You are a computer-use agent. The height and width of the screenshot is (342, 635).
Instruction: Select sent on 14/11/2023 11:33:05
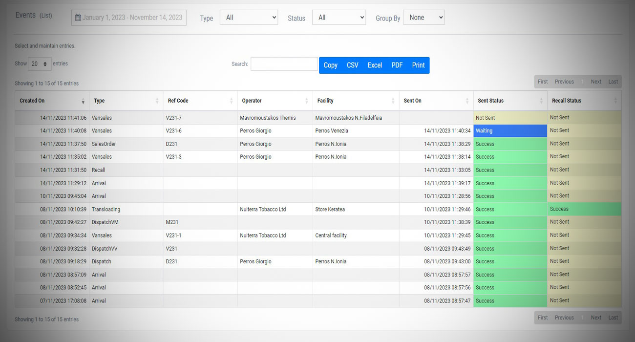(x=447, y=170)
